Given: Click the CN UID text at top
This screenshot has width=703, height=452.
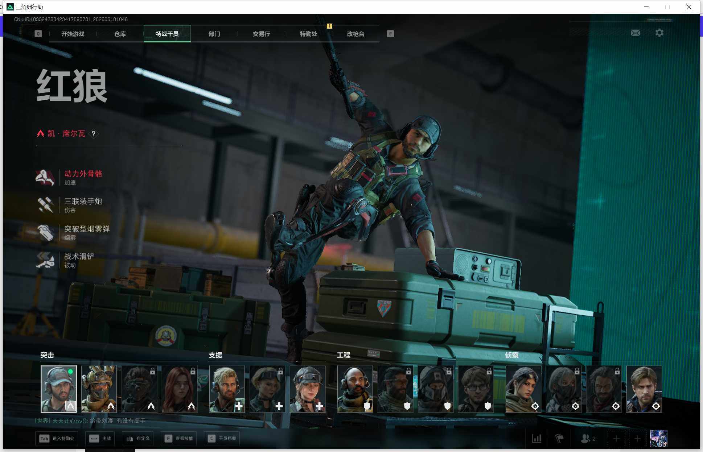Looking at the screenshot, I should [x=71, y=19].
